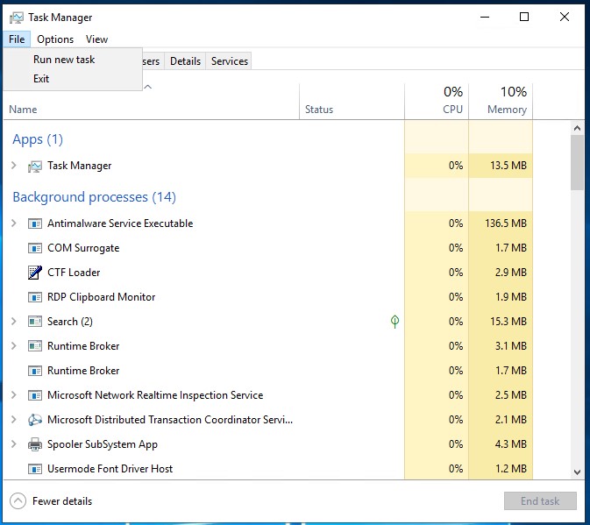The image size is (590, 525).
Task: Click the RDP Clipboard Monitor icon
Action: pos(35,297)
